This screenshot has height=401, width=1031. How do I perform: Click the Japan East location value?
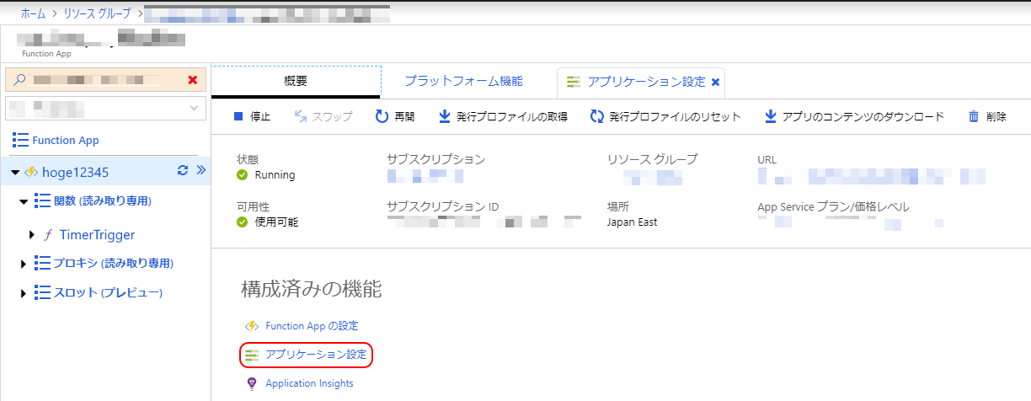[x=632, y=222]
